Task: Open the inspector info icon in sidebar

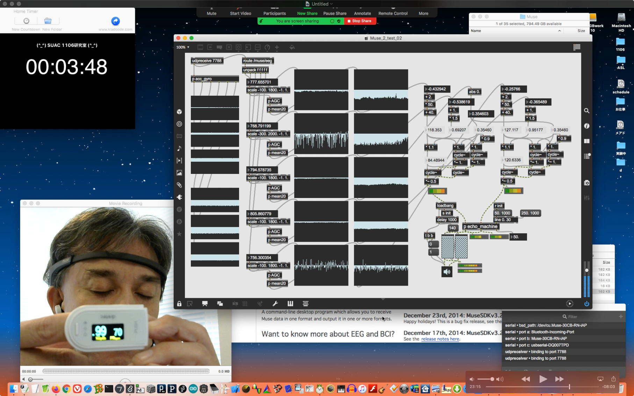Action: point(586,126)
